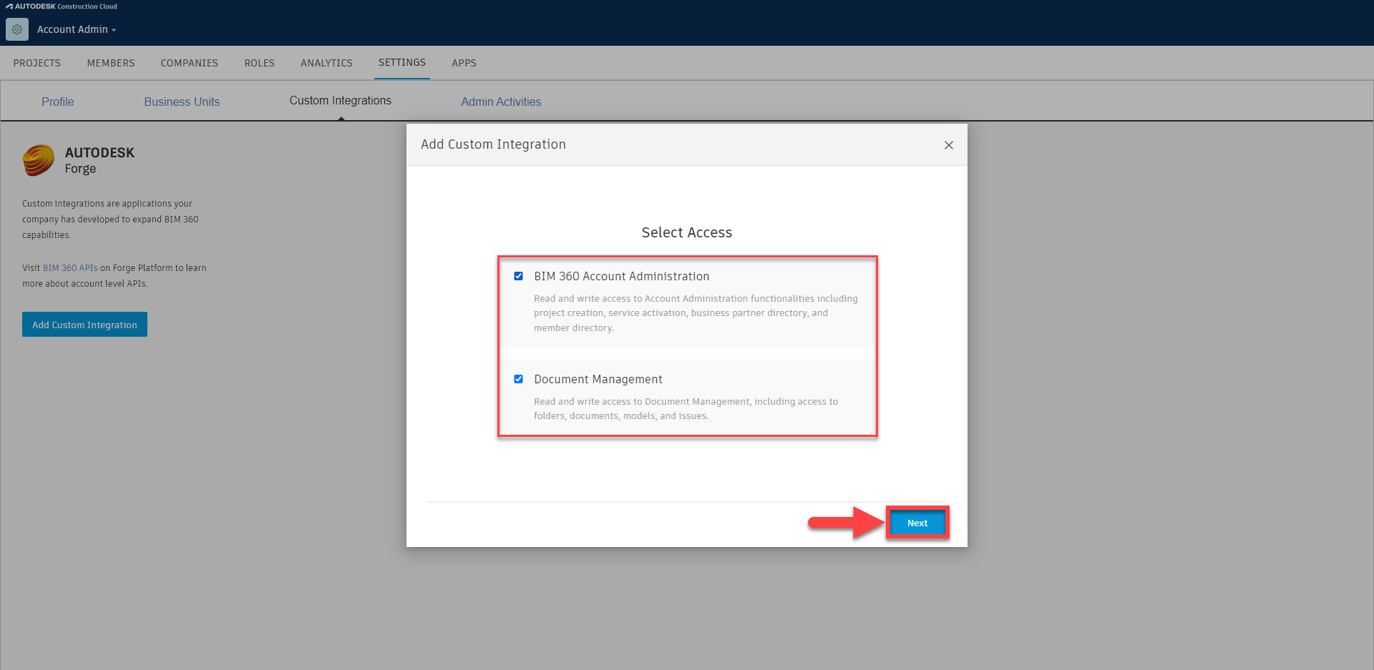Follow the BIM 360 APIs link
This screenshot has height=670, width=1374.
tap(70, 268)
